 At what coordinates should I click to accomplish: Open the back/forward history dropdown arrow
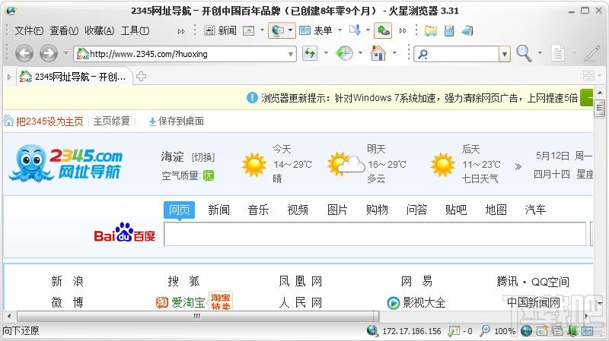coord(65,52)
